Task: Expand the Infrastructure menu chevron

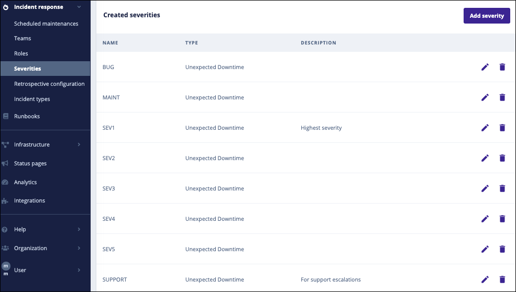Action: 79,144
